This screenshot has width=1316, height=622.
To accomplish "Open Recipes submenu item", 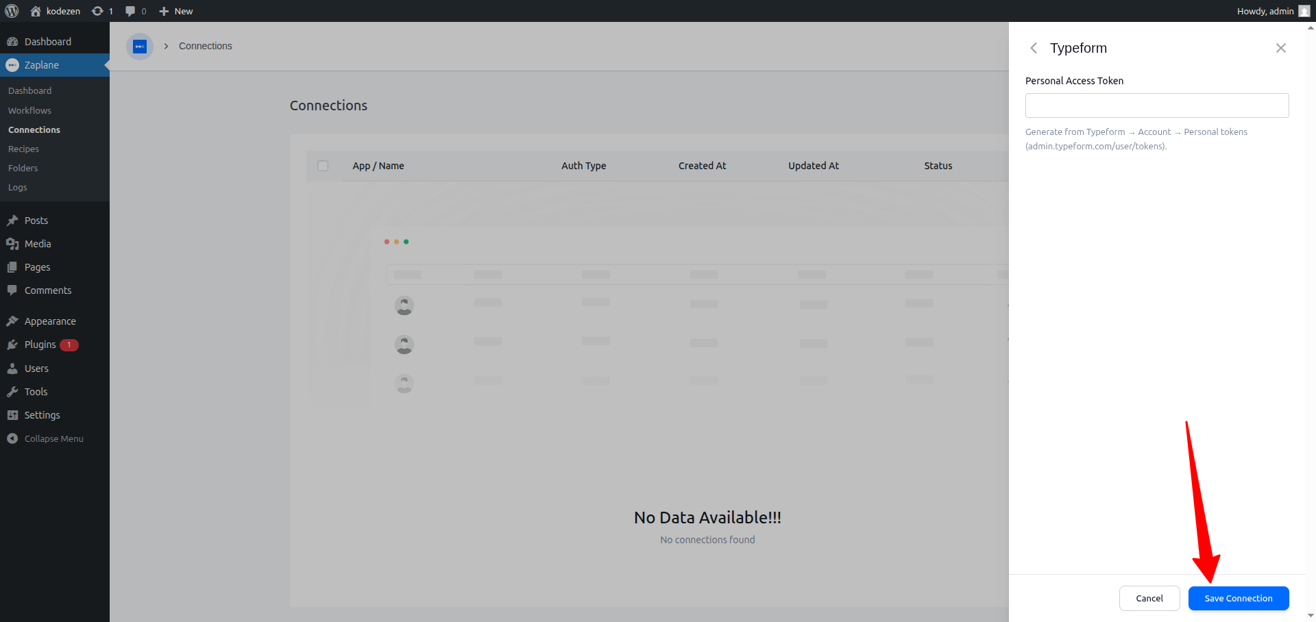I will point(23,149).
